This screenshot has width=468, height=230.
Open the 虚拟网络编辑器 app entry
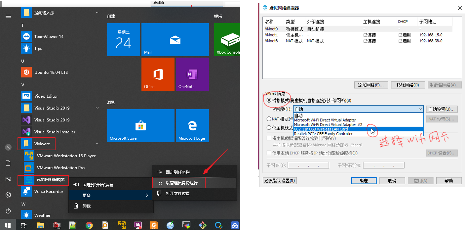[51, 180]
